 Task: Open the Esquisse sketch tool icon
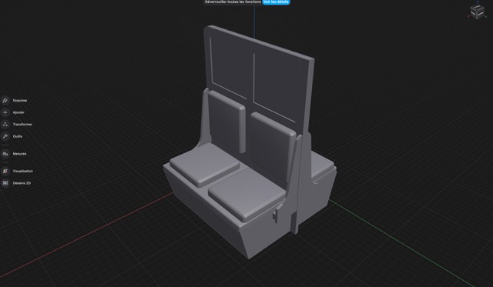point(5,101)
